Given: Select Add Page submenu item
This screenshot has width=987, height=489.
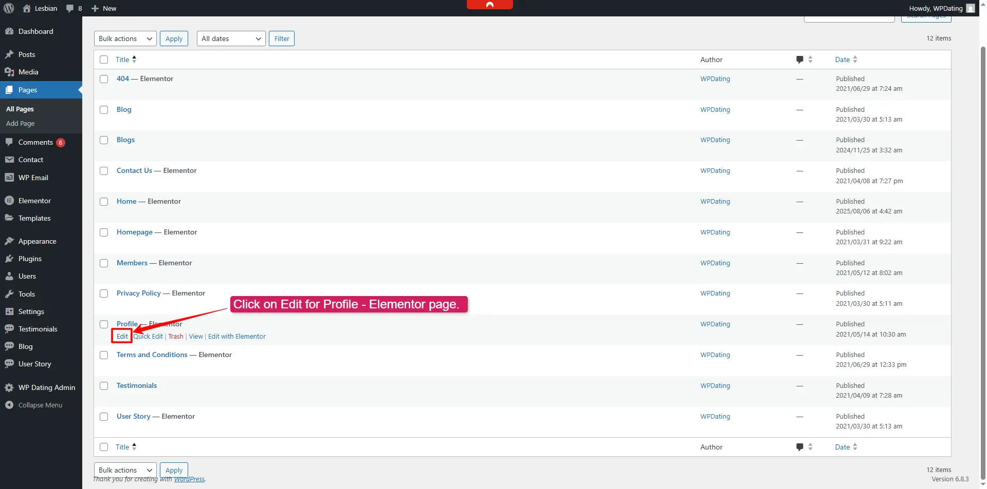Looking at the screenshot, I should pyautogui.click(x=21, y=124).
